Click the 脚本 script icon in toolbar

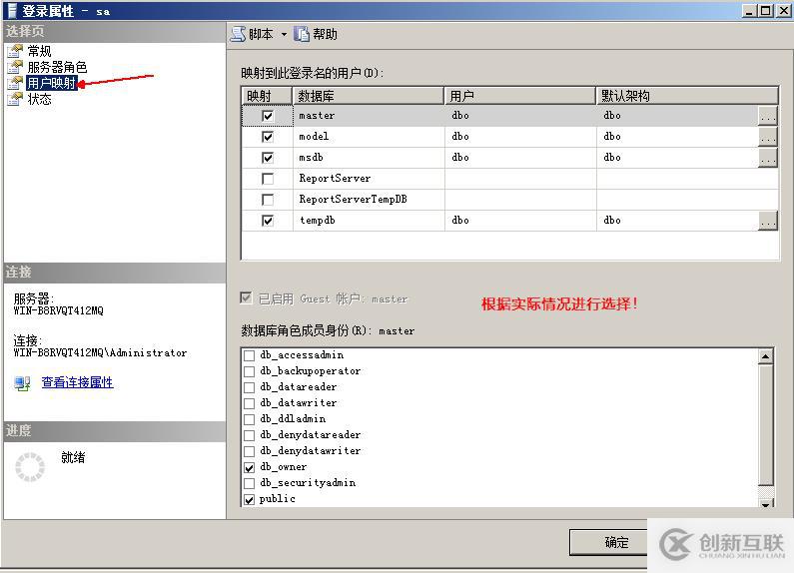238,34
